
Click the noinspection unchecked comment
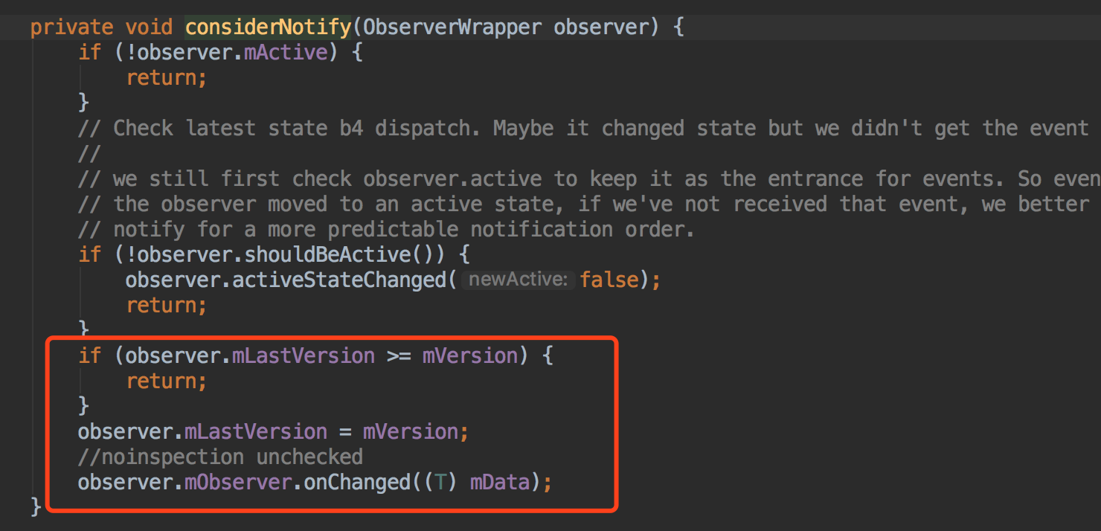[221, 457]
